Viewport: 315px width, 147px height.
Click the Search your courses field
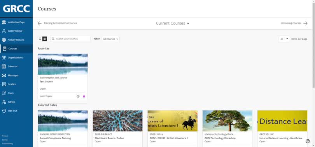(70, 39)
